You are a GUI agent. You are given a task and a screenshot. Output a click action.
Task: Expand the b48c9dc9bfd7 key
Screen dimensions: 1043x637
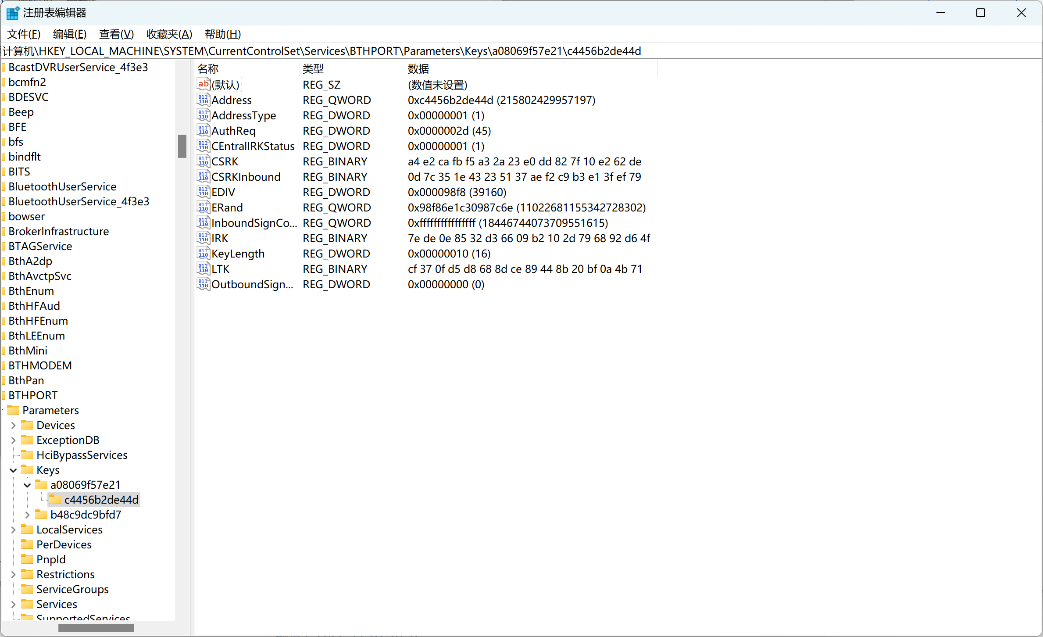pos(27,515)
